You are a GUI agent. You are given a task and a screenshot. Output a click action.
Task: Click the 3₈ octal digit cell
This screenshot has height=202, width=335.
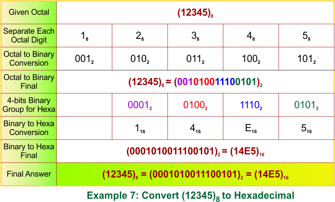pyautogui.click(x=195, y=36)
